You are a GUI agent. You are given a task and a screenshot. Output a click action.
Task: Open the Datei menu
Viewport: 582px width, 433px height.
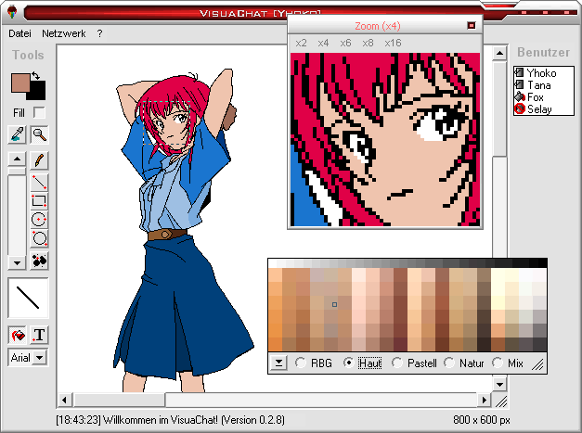[x=19, y=33]
